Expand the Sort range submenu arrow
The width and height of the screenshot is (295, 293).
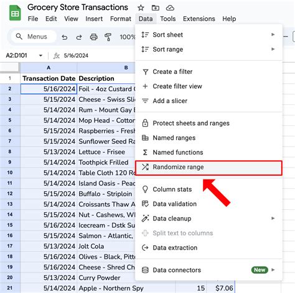pos(273,49)
